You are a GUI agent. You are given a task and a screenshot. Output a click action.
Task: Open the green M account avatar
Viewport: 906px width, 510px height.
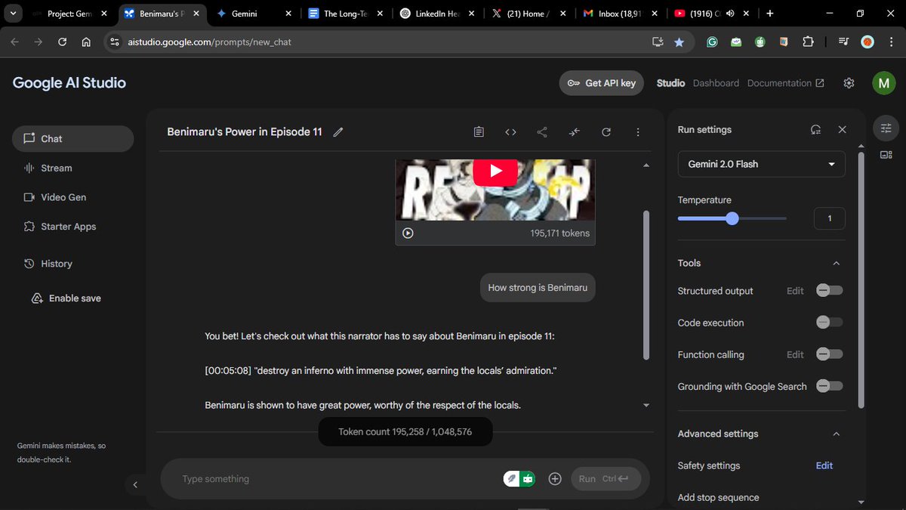(x=883, y=83)
